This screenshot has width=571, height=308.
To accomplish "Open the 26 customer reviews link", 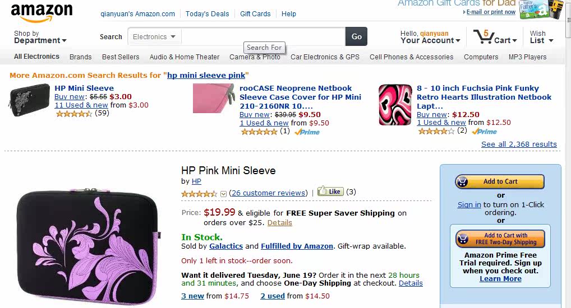I will (268, 193).
